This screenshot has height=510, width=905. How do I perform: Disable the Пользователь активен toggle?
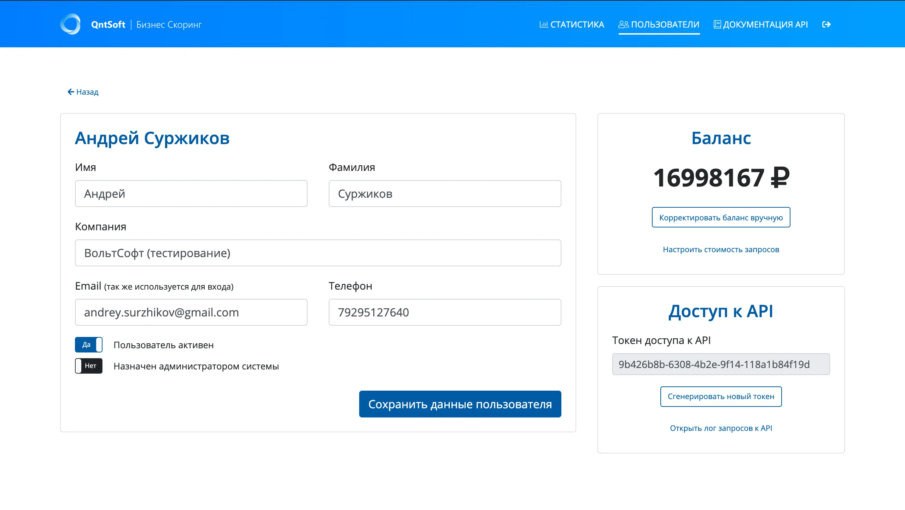click(x=88, y=344)
